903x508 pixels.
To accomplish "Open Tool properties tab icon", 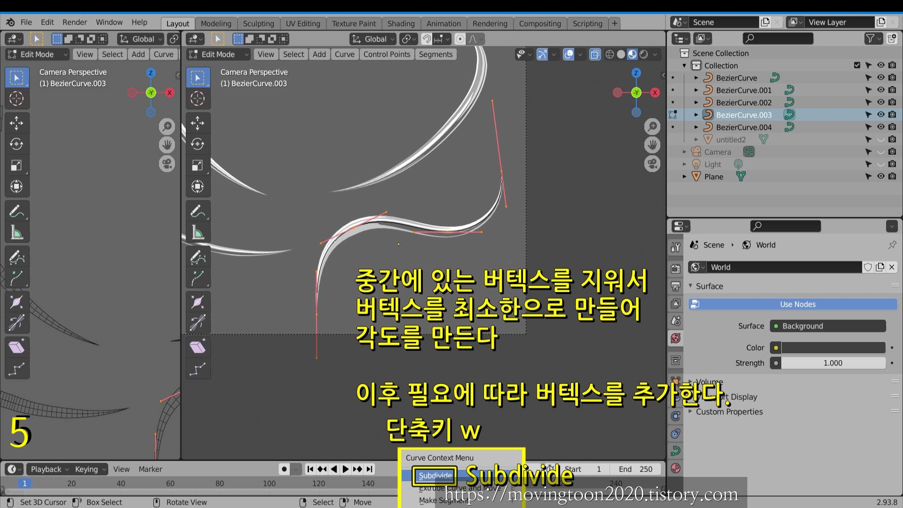I will pyautogui.click(x=675, y=247).
